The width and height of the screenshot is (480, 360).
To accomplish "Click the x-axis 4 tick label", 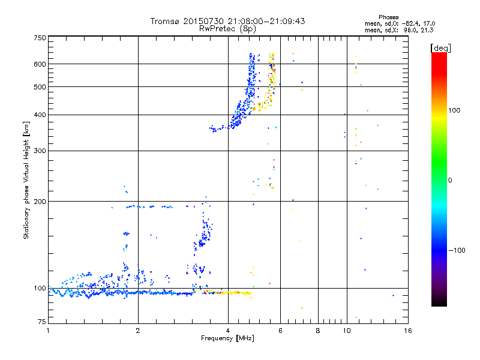I will (228, 331).
